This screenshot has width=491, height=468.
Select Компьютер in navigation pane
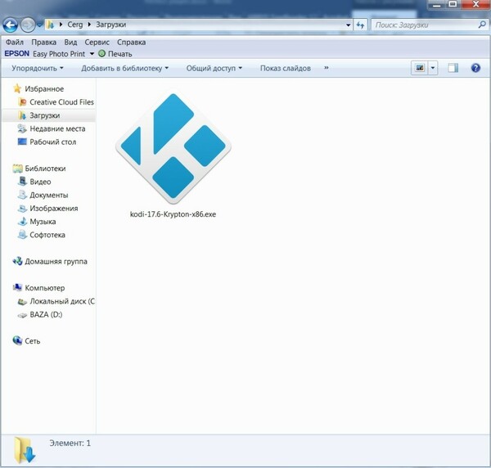(45, 288)
